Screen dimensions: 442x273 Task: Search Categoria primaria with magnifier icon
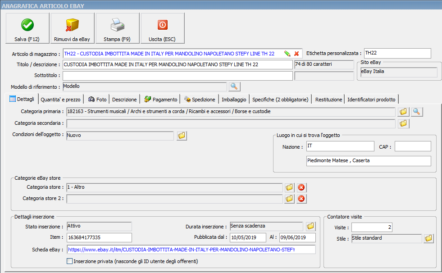click(x=417, y=112)
